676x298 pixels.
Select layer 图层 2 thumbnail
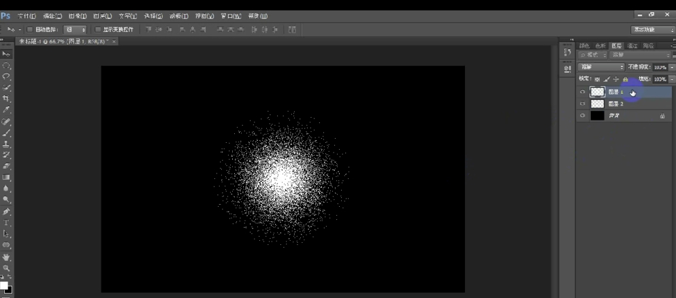click(x=597, y=104)
